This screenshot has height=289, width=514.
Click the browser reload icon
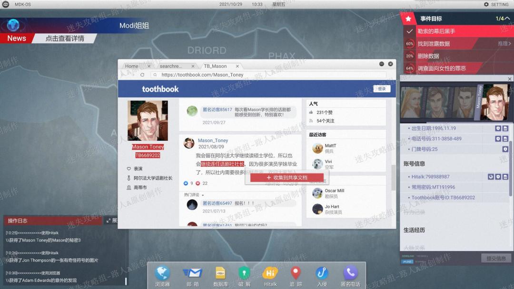[x=142, y=75]
